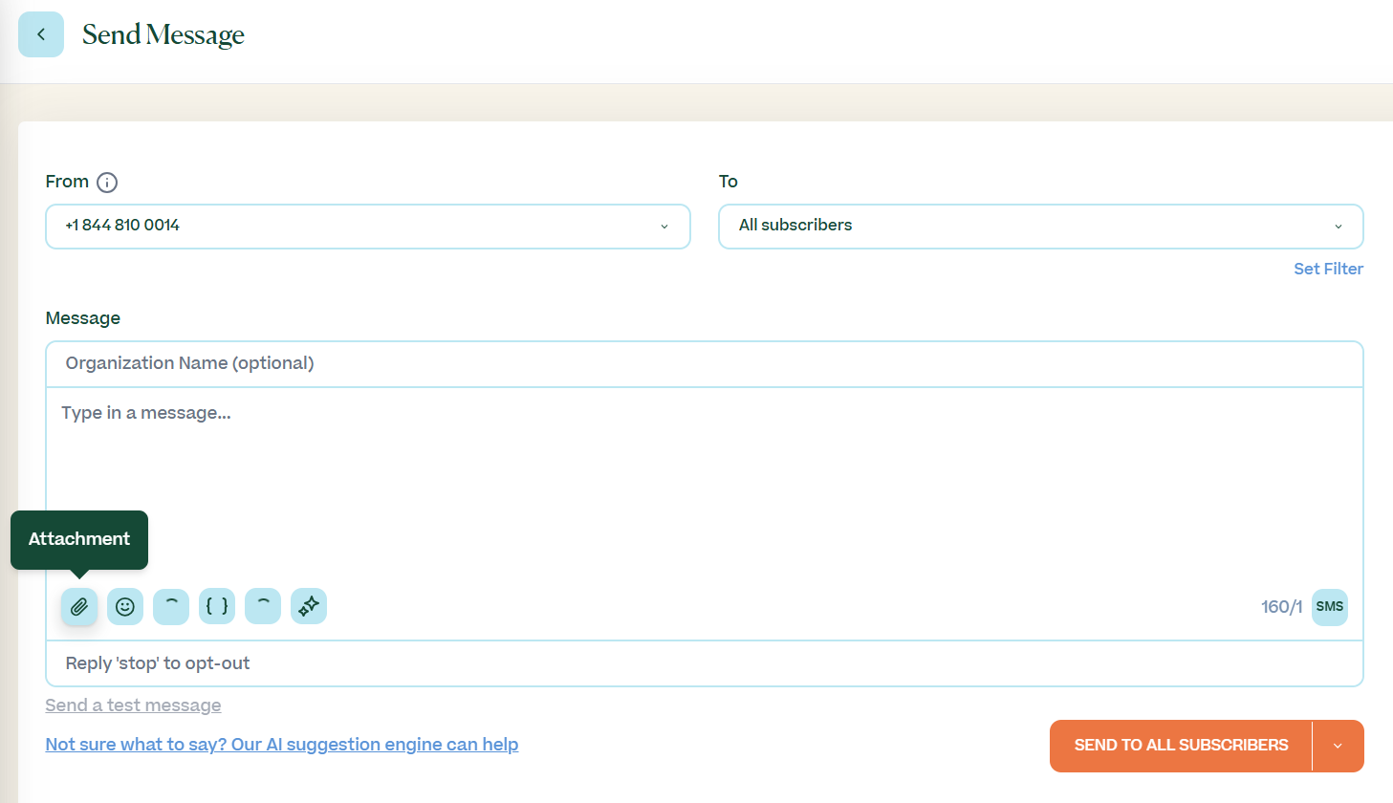1393x803 pixels.
Task: Focus the Organization Name optional field
Action: point(705,363)
